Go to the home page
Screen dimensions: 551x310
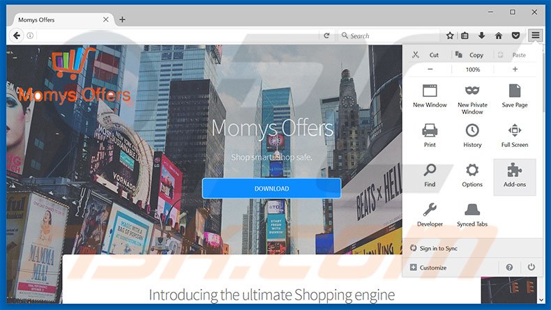tap(499, 36)
